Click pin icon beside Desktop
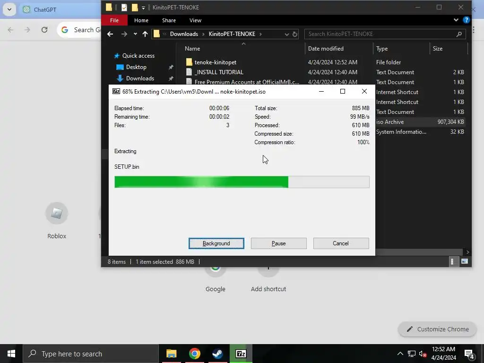Screen dimensions: 484x363 (171, 67)
